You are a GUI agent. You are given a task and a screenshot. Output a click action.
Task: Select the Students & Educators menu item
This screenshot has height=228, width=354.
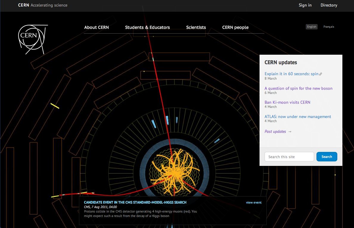pyautogui.click(x=147, y=27)
